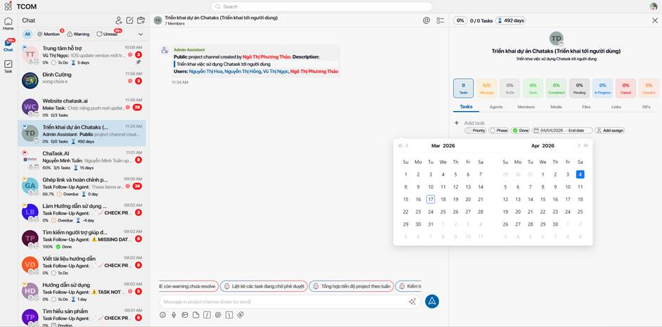The height and width of the screenshot is (327, 662).
Task: Click the pin icon on Trung tâm hỗ trợ
Action: pos(139,63)
